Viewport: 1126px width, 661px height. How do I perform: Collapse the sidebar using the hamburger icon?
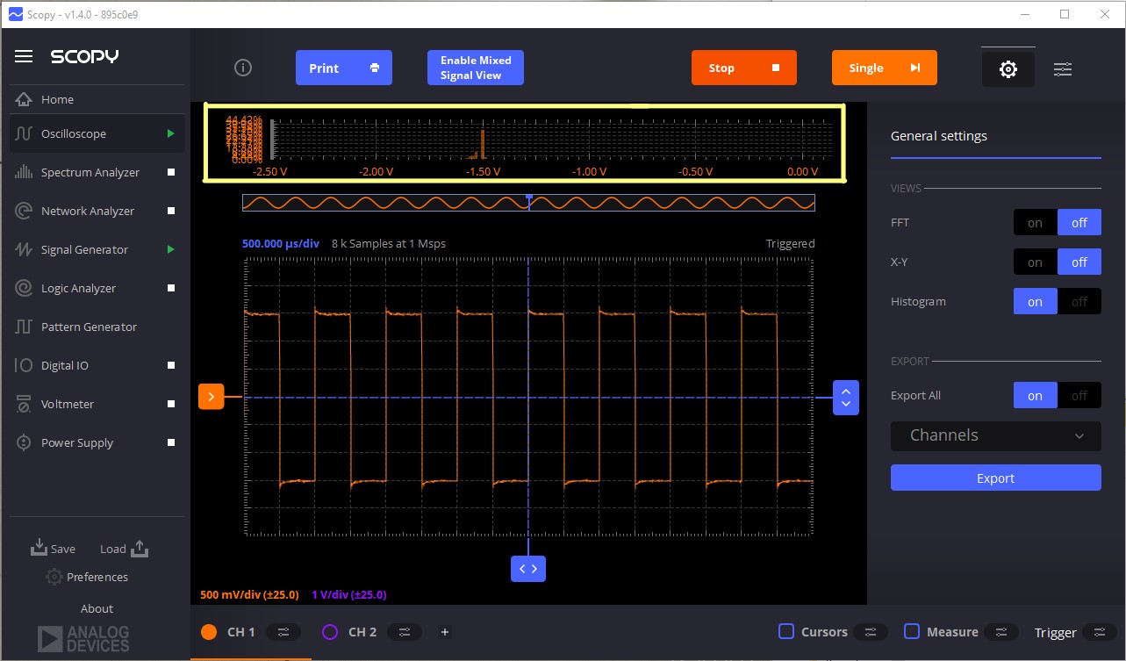click(24, 56)
